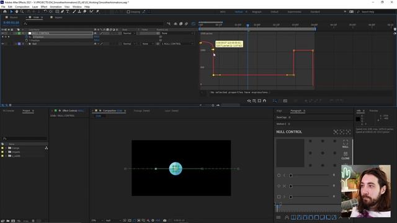Click the Project panel search field
The height and width of the screenshot is (223, 397).
[25, 138]
